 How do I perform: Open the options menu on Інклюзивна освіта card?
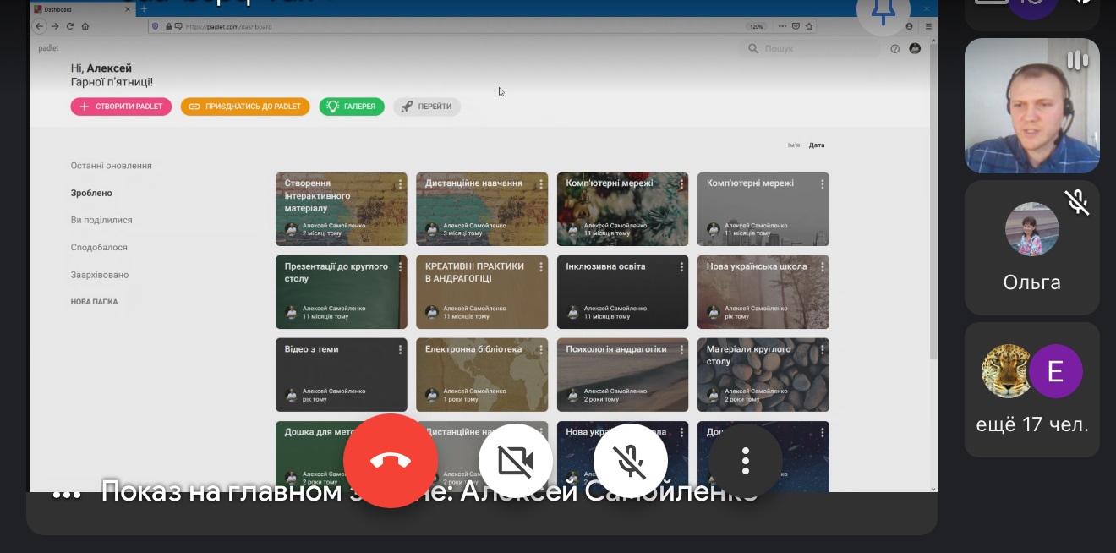point(681,266)
